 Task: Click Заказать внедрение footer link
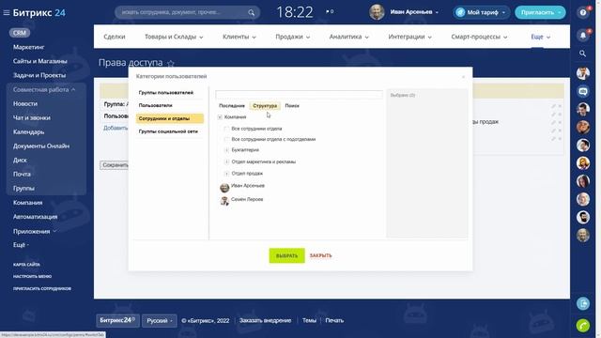point(265,321)
